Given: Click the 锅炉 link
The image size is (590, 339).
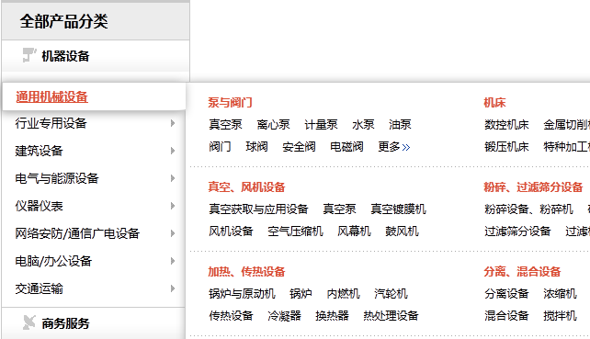Looking at the screenshot, I should click(x=301, y=293).
